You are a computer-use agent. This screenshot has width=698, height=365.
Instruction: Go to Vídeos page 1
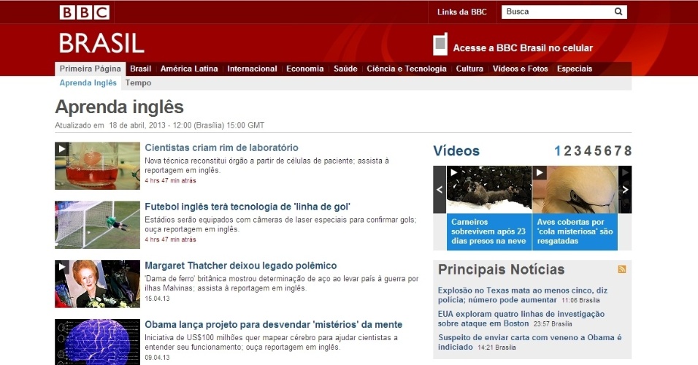(557, 151)
